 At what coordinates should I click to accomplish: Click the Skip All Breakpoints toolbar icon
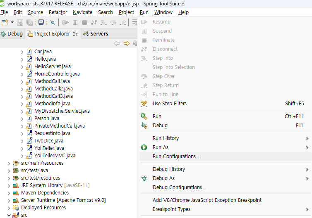[x=53, y=22]
